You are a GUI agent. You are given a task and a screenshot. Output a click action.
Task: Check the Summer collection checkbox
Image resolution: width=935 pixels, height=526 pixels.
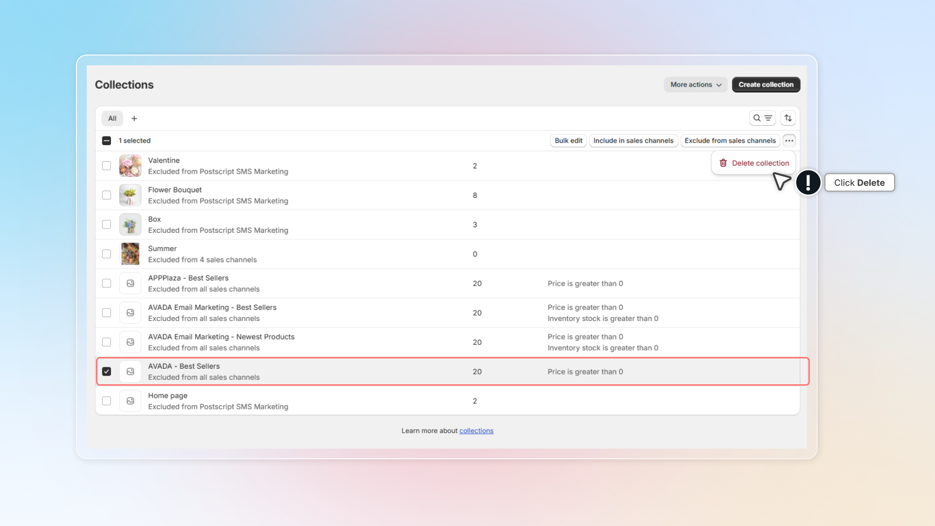(x=107, y=254)
